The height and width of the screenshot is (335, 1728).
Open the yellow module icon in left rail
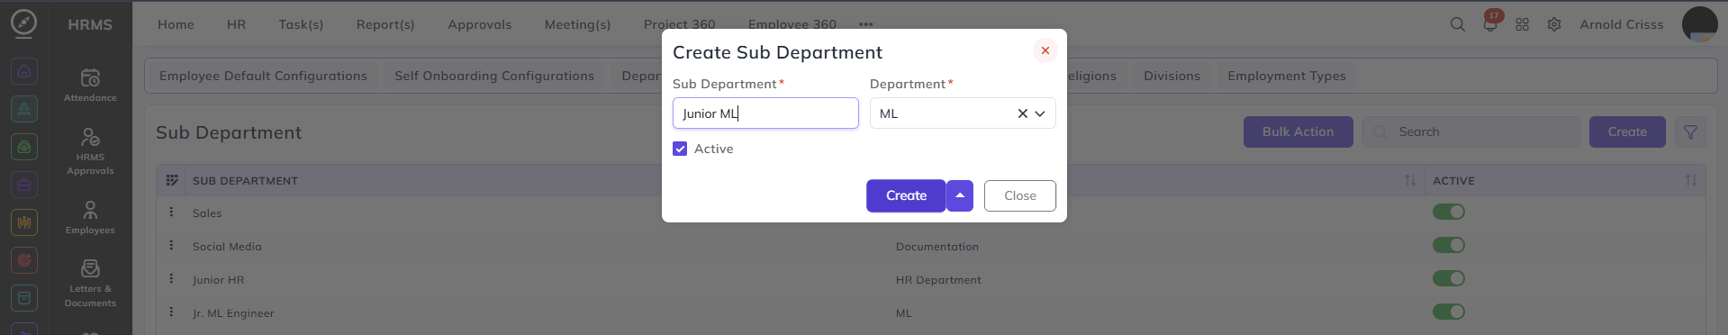pos(24,222)
